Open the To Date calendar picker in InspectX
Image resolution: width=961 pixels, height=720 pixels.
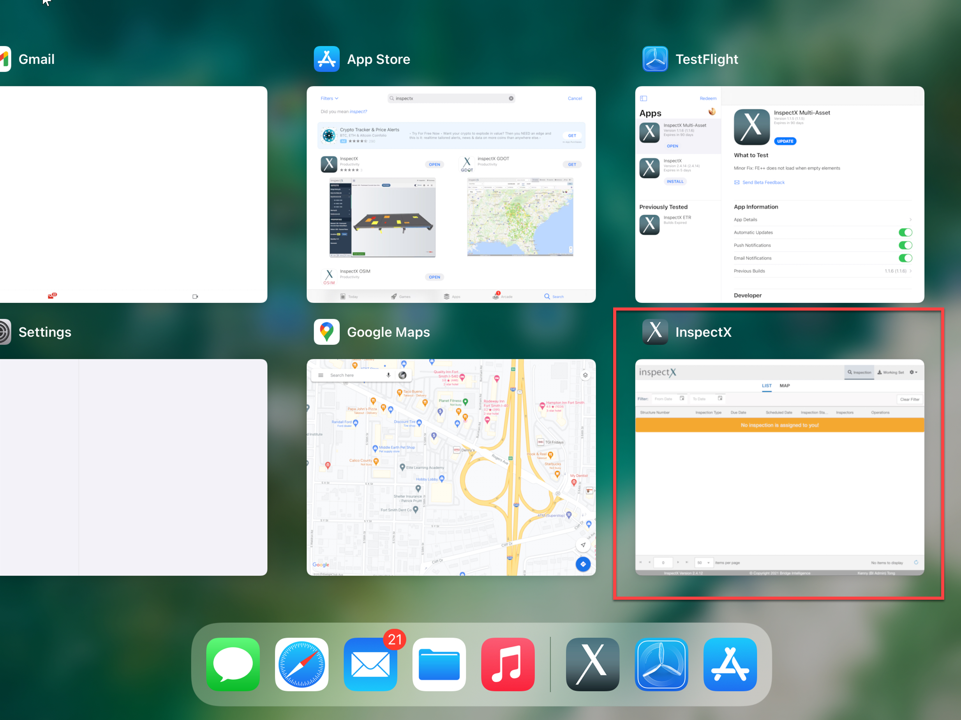point(720,399)
